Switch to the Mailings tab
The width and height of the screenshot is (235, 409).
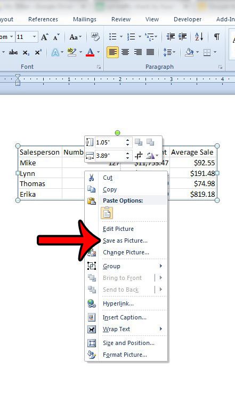click(x=85, y=19)
